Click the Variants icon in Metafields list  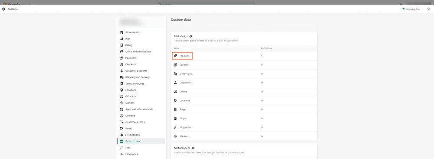pos(175,65)
